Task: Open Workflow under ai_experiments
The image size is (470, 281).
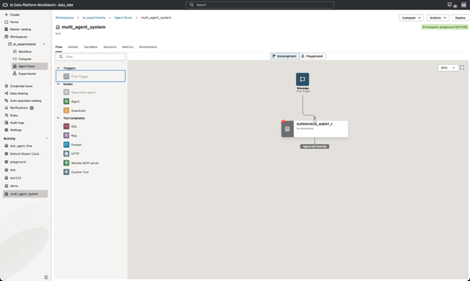Action: click(x=22, y=51)
